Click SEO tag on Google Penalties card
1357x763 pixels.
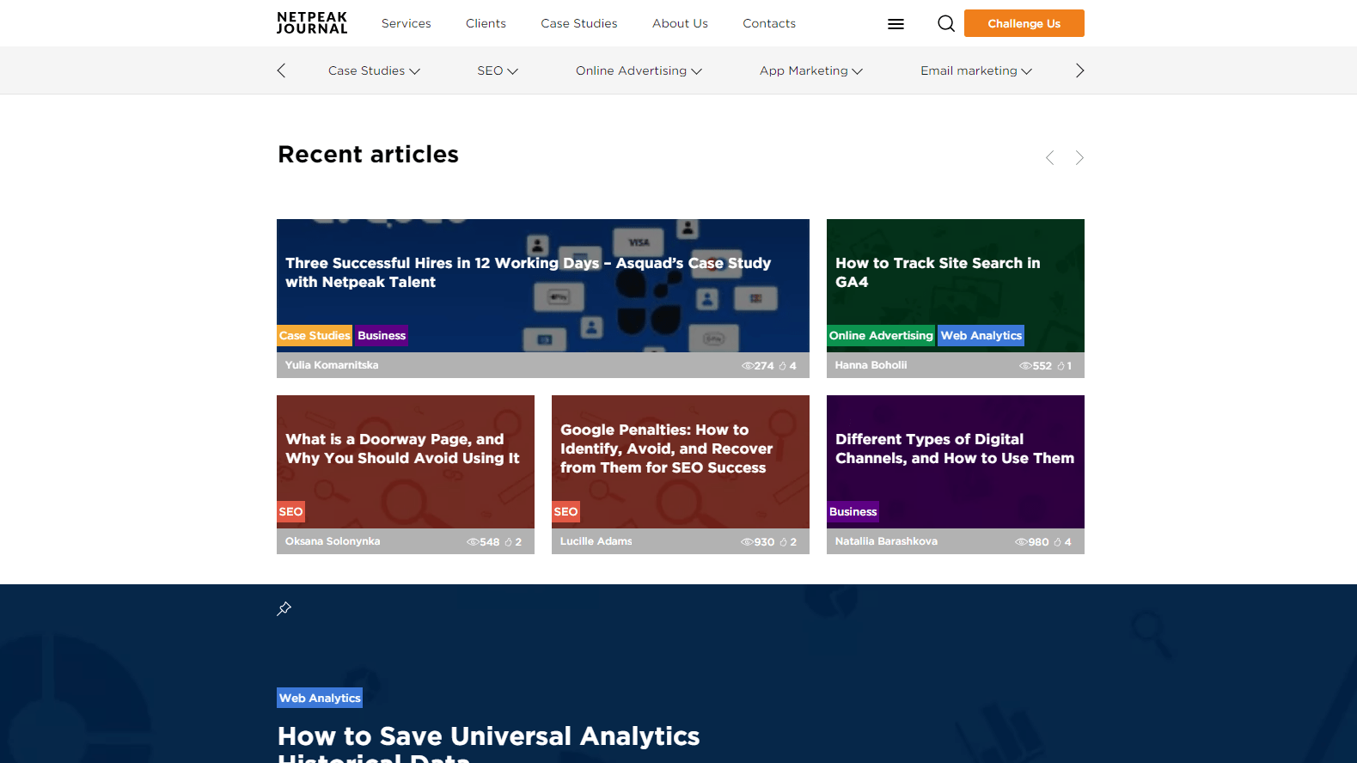[x=565, y=511]
